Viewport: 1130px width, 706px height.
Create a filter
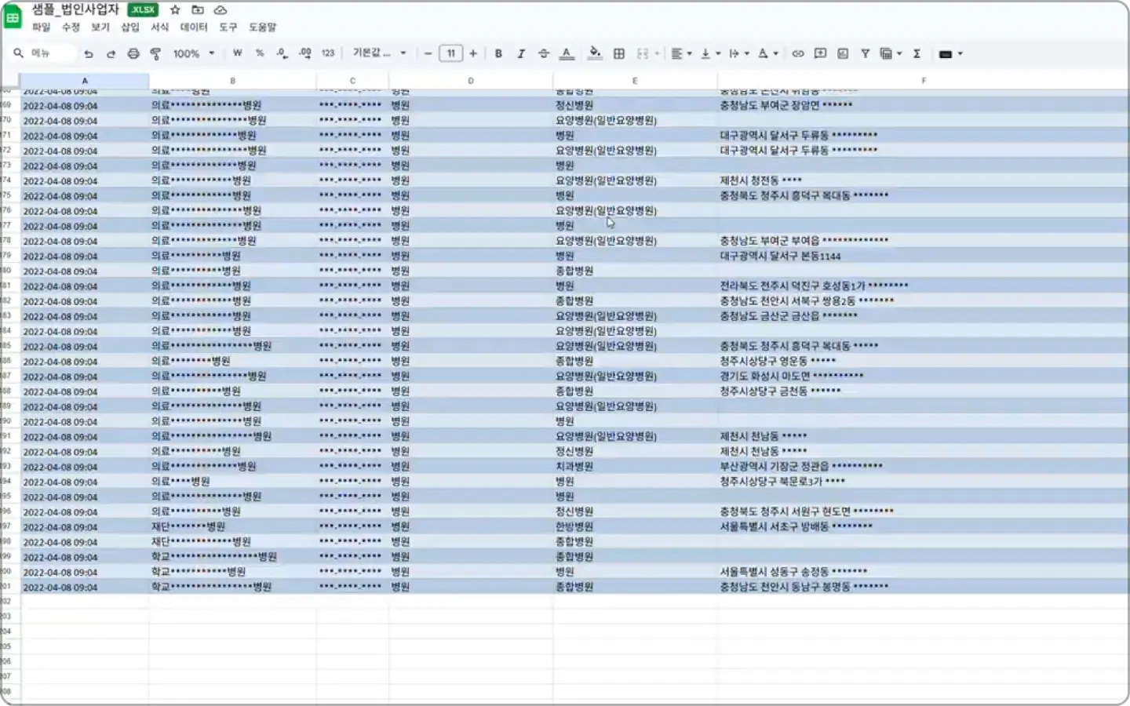click(865, 53)
